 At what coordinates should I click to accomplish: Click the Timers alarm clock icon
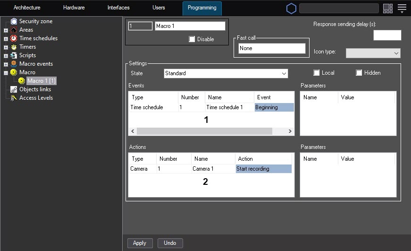coord(14,47)
